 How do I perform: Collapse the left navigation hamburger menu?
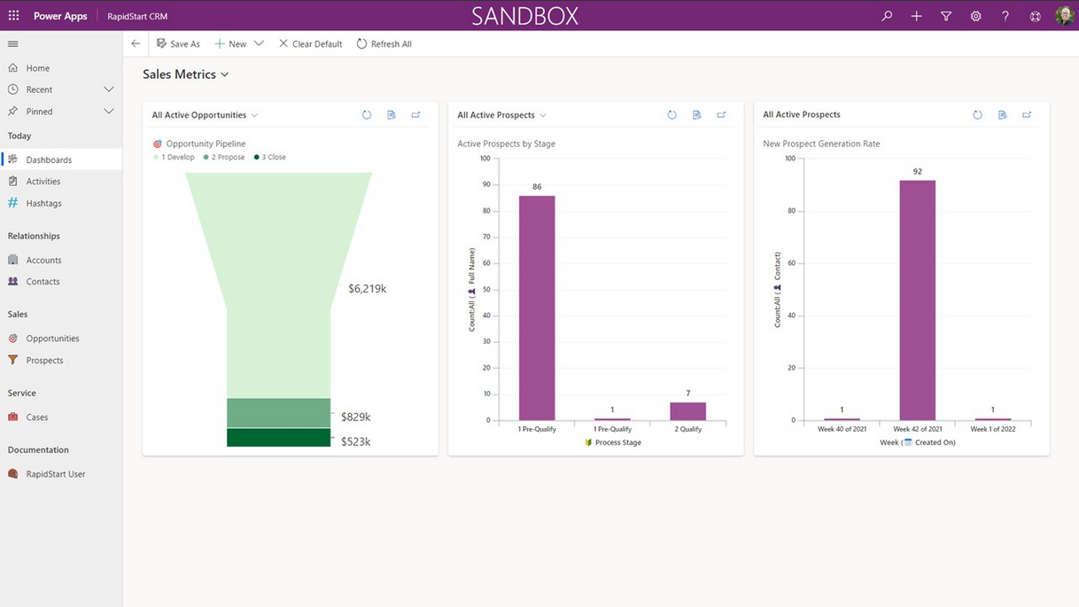pyautogui.click(x=12, y=43)
